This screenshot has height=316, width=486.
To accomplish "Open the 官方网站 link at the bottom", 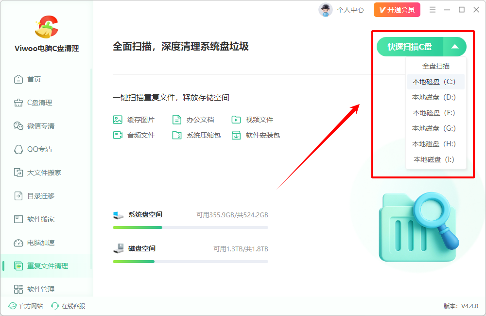I will point(26,306).
